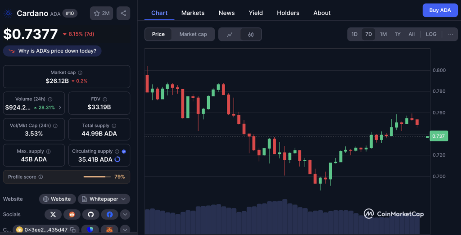Viewport: 461px width, 235px height.
Task: Open info tooltip beside Vol/Mkt Cap (24h)
Action: pos(55,126)
